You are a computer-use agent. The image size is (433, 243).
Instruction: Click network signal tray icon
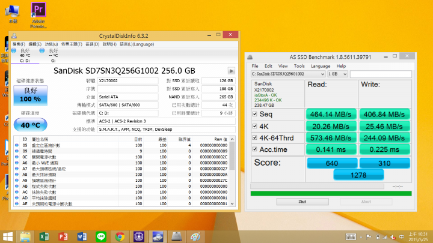pos(385,237)
